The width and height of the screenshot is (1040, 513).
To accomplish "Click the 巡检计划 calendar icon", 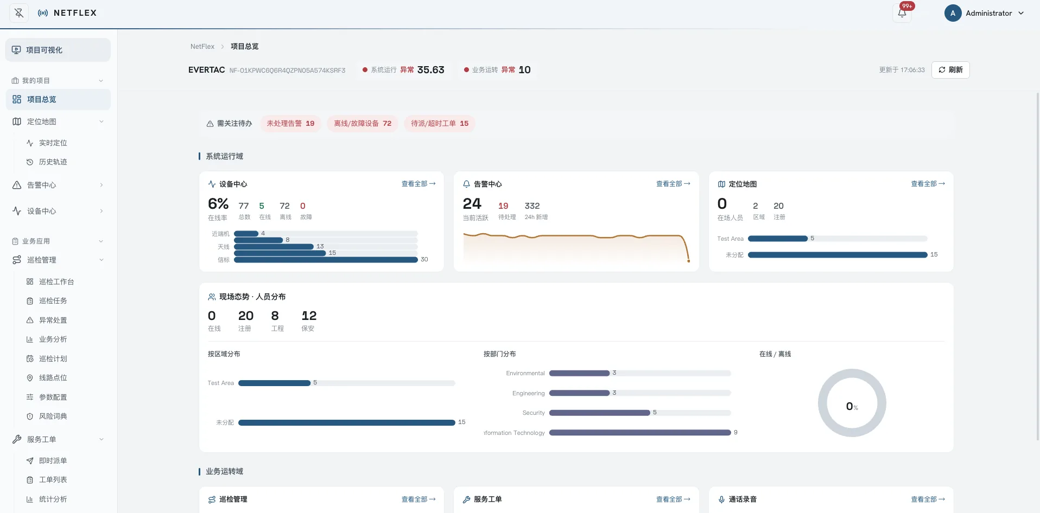I will point(30,359).
